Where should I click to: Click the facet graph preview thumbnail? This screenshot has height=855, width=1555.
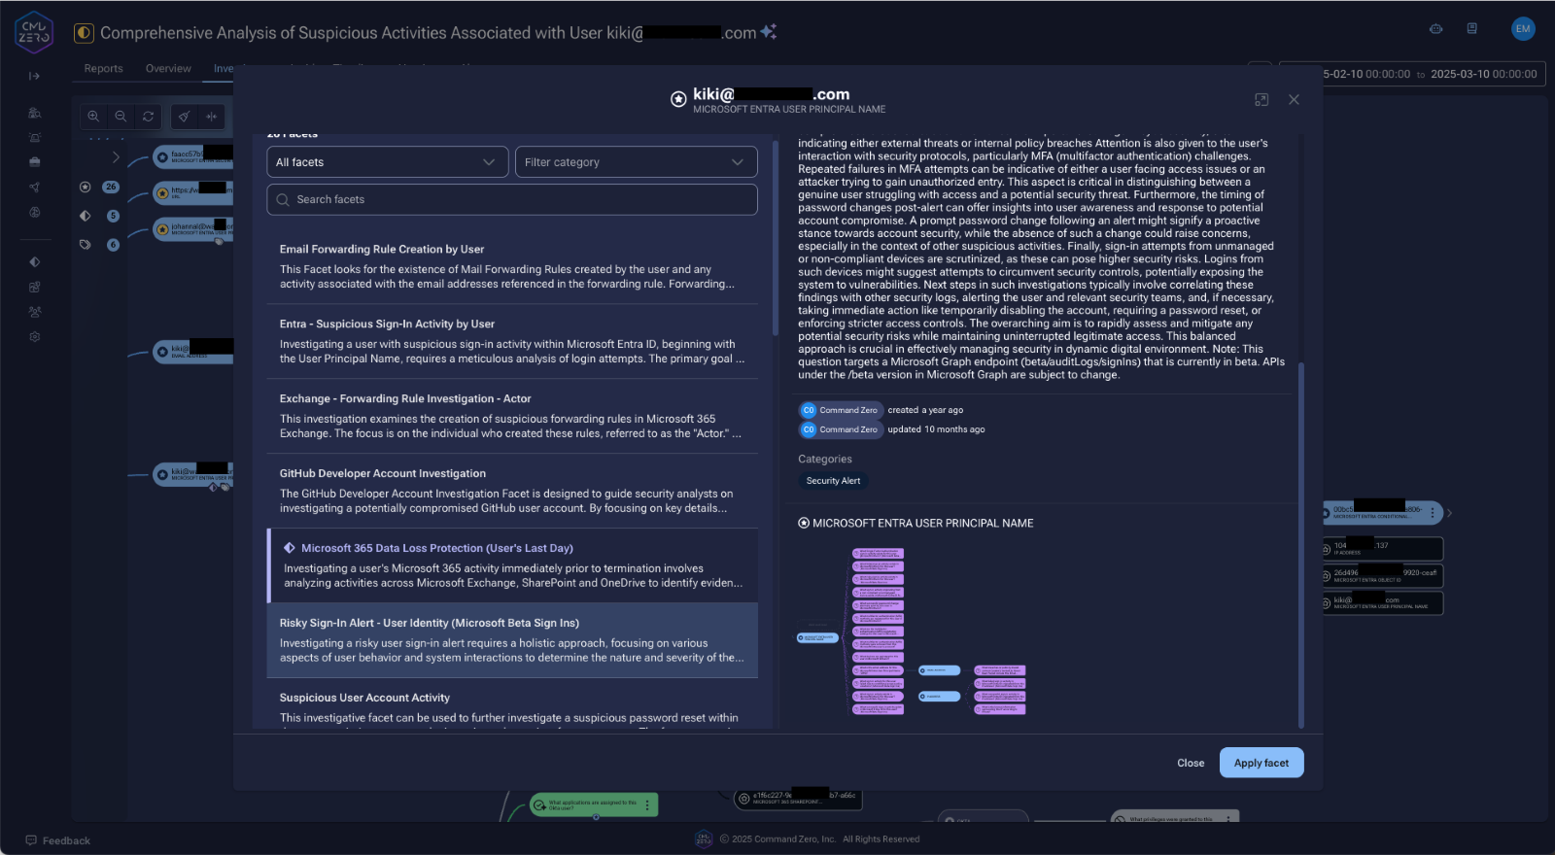pos(911,633)
